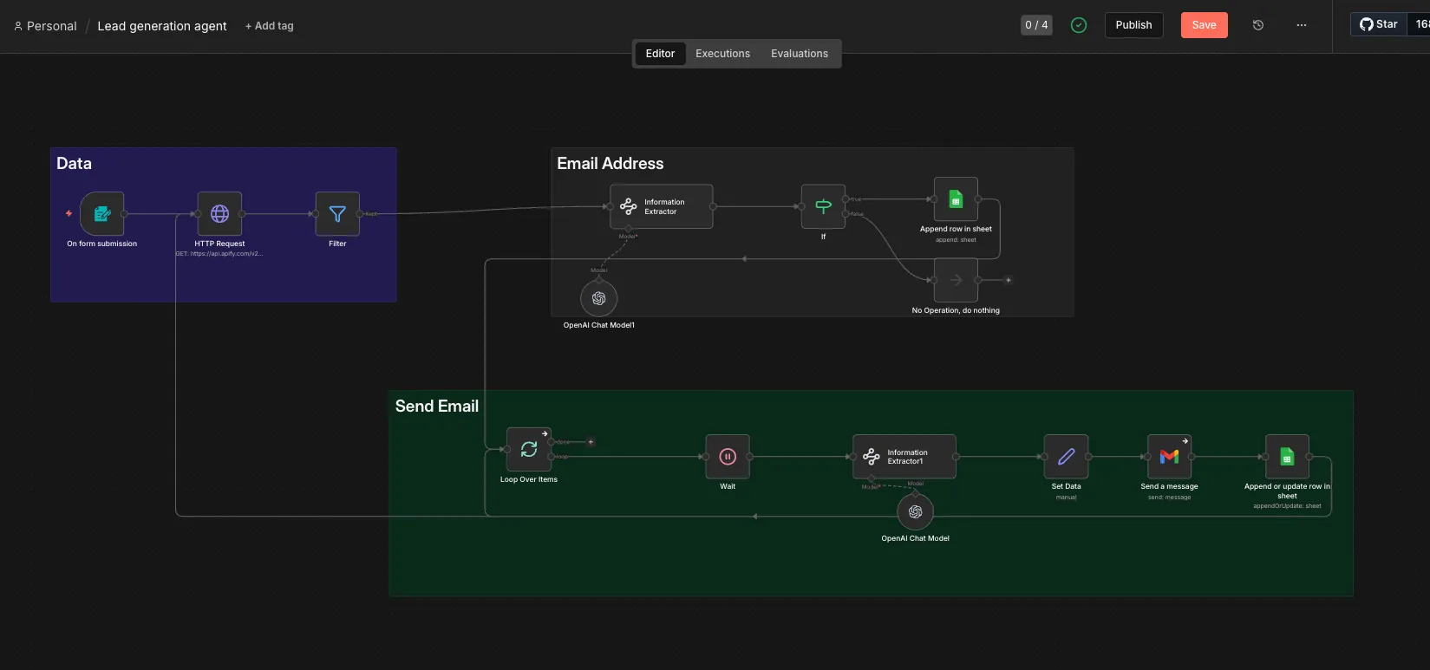Click the 0 / 4 counter badge
The image size is (1430, 670).
coord(1036,25)
